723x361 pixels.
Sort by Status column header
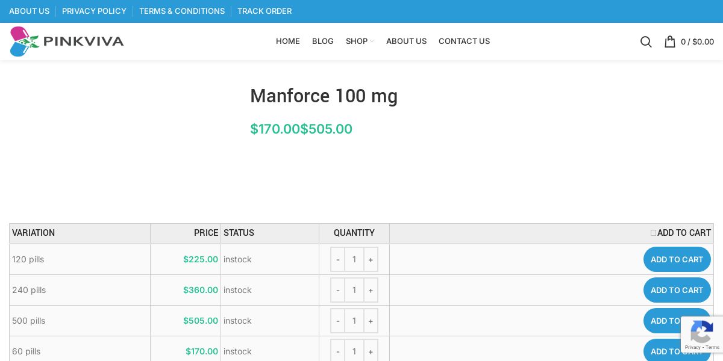270,233
